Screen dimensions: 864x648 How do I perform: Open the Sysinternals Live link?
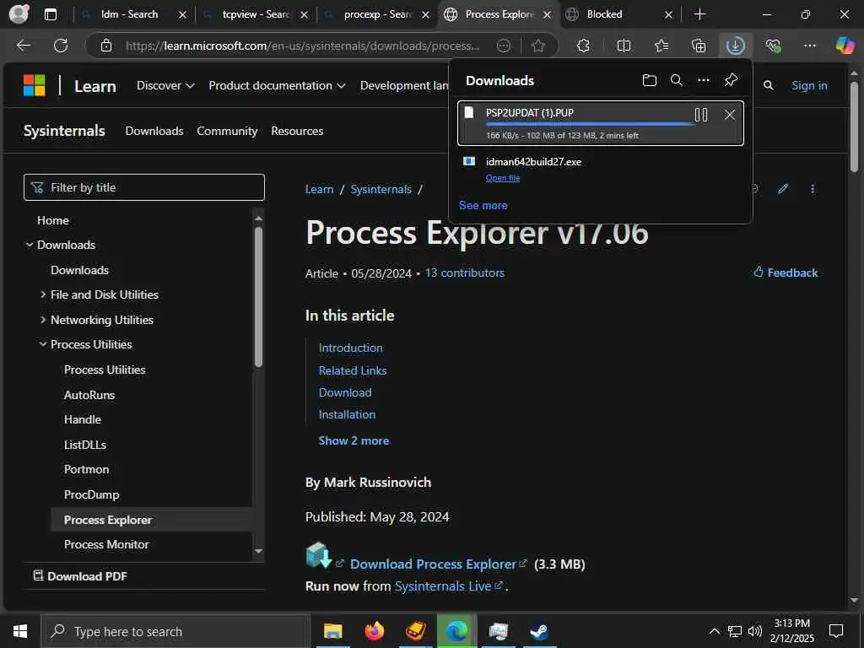443,586
